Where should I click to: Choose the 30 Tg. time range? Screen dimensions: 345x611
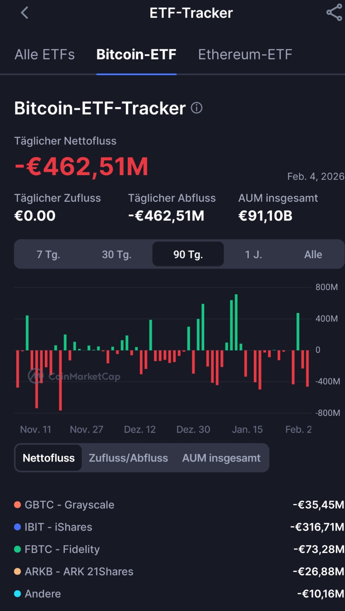coord(117,254)
